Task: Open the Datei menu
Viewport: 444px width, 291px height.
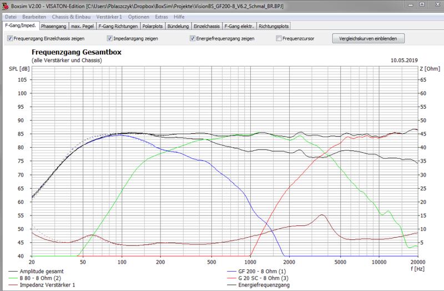Action: [11, 17]
